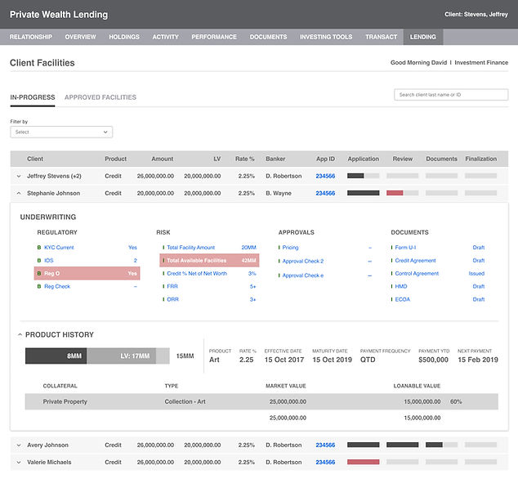Click Application progress bar for Jeffrey Stevens
The height and width of the screenshot is (479, 518).
[363, 176]
